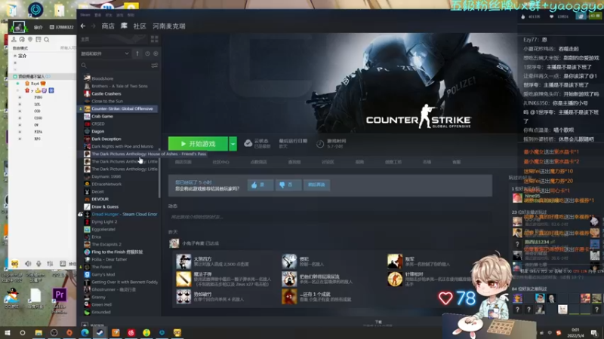604x339 pixels.
Task: Select Dark Deception in the library
Action: tap(106, 139)
